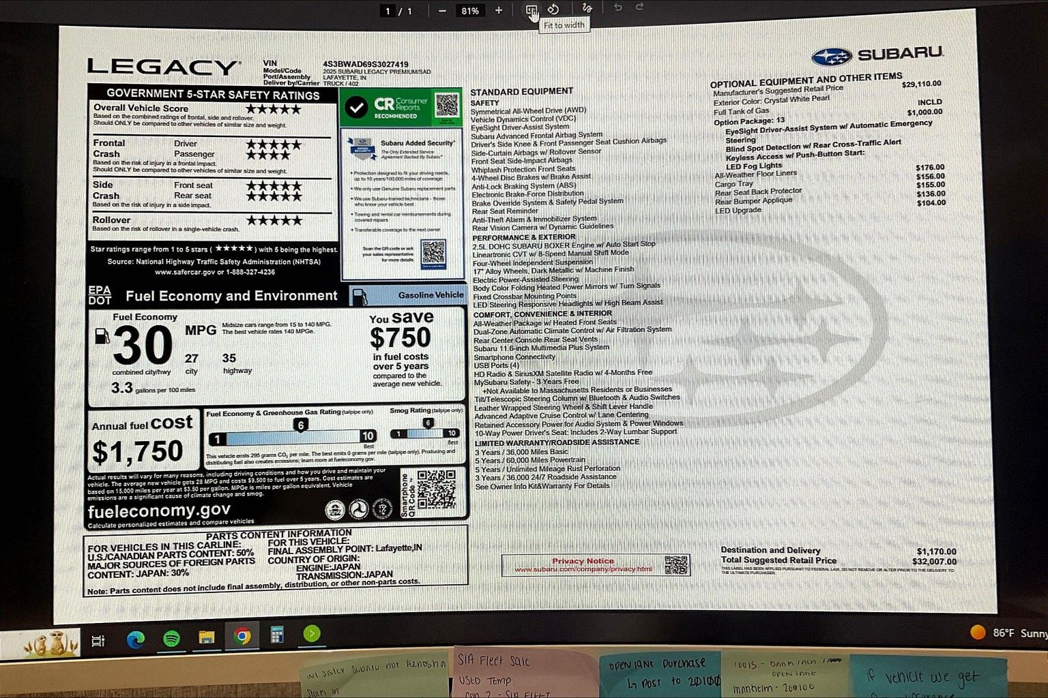This screenshot has width=1048, height=698.
Task: Click the All-Weather Floor Liners $176.00 price
Action: [930, 168]
